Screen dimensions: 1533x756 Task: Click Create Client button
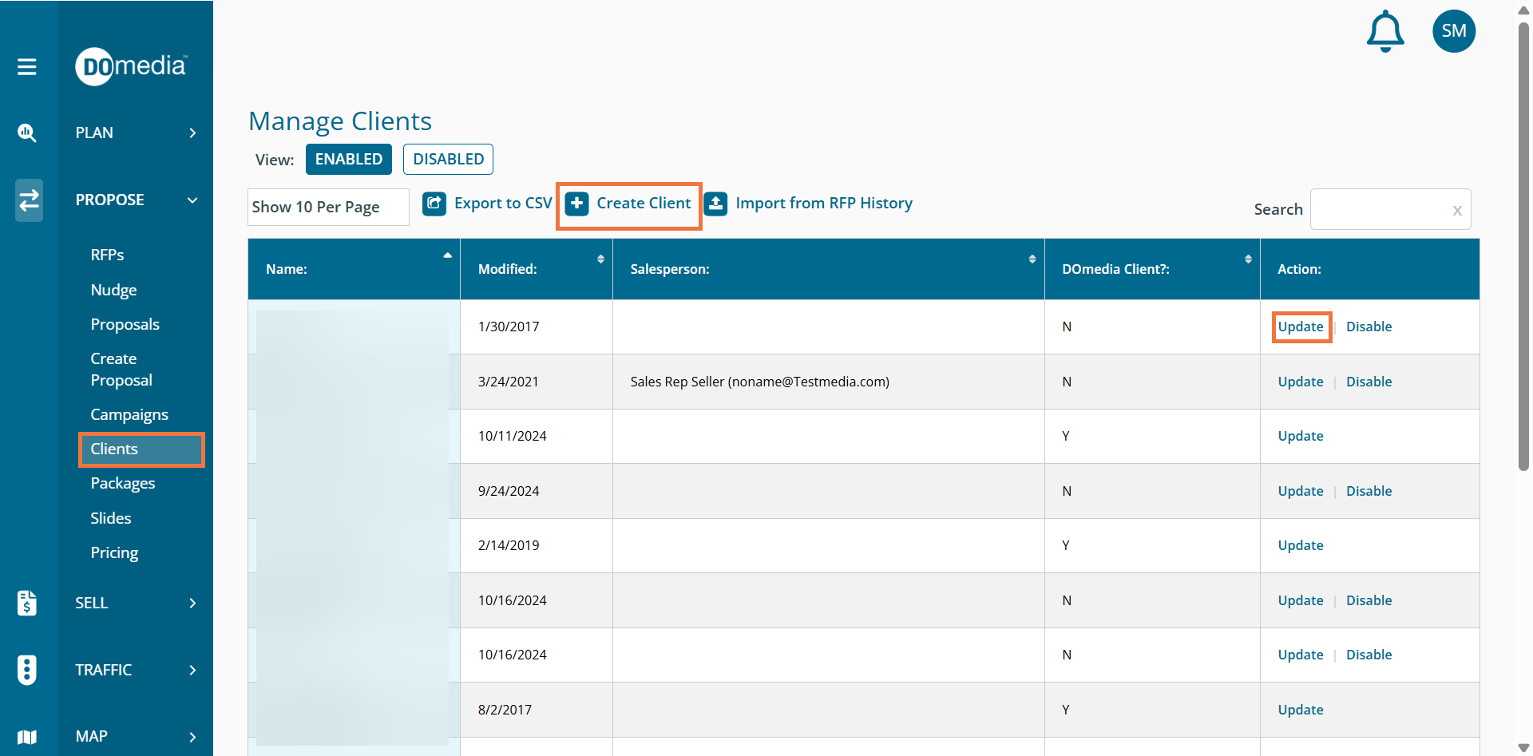pos(629,204)
